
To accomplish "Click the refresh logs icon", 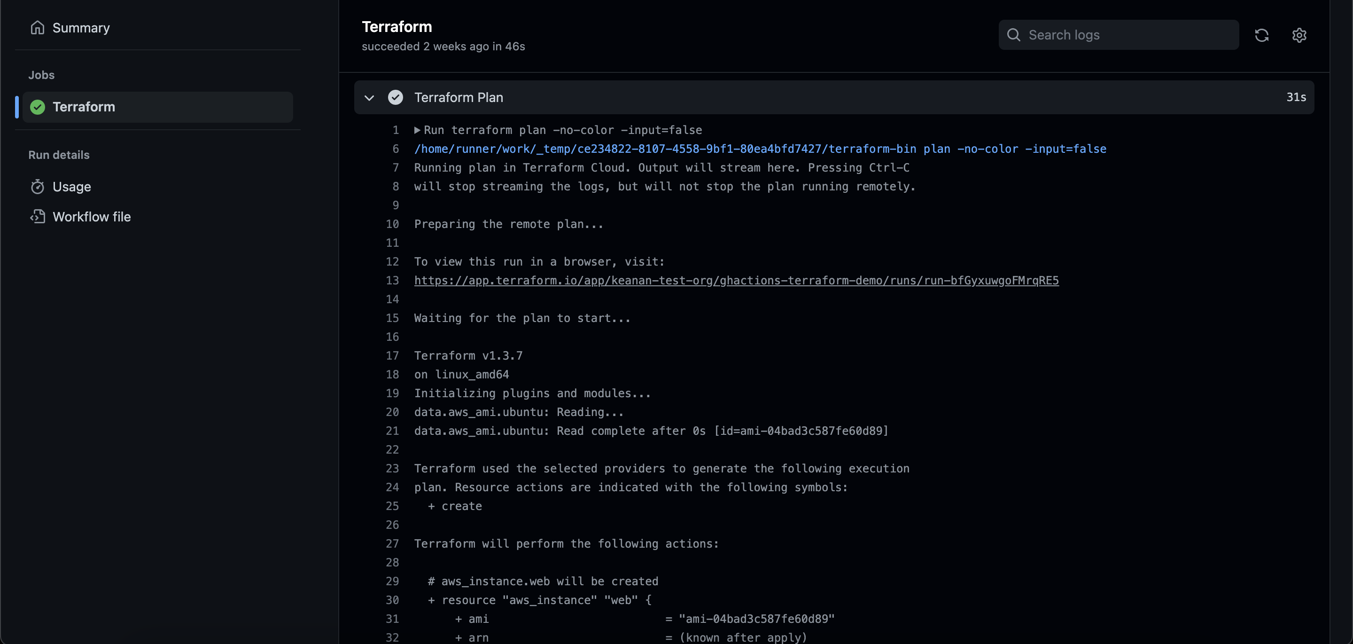I will tap(1261, 35).
